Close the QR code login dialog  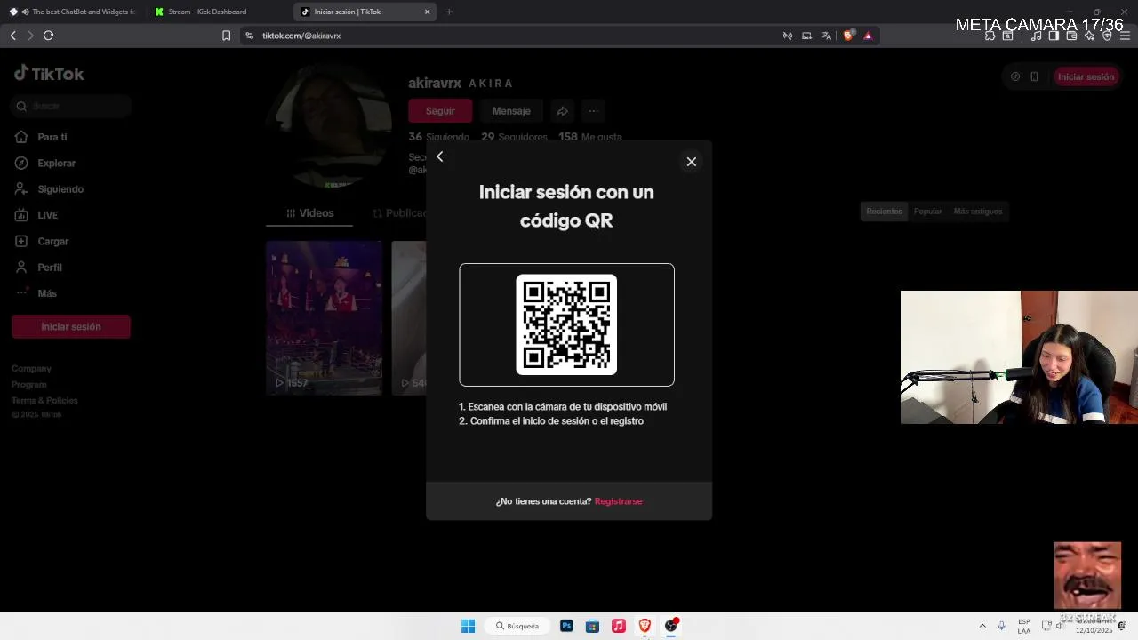[691, 162]
